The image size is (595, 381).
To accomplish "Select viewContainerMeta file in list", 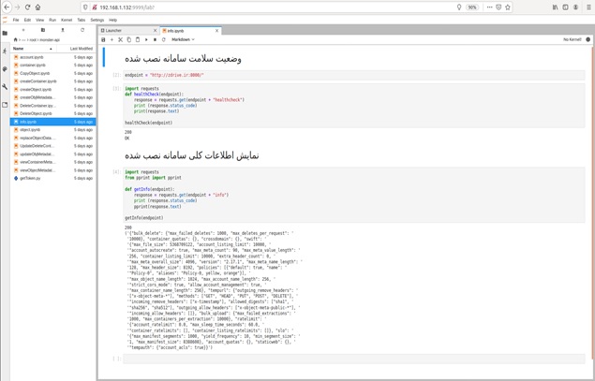I will click(x=52, y=162).
